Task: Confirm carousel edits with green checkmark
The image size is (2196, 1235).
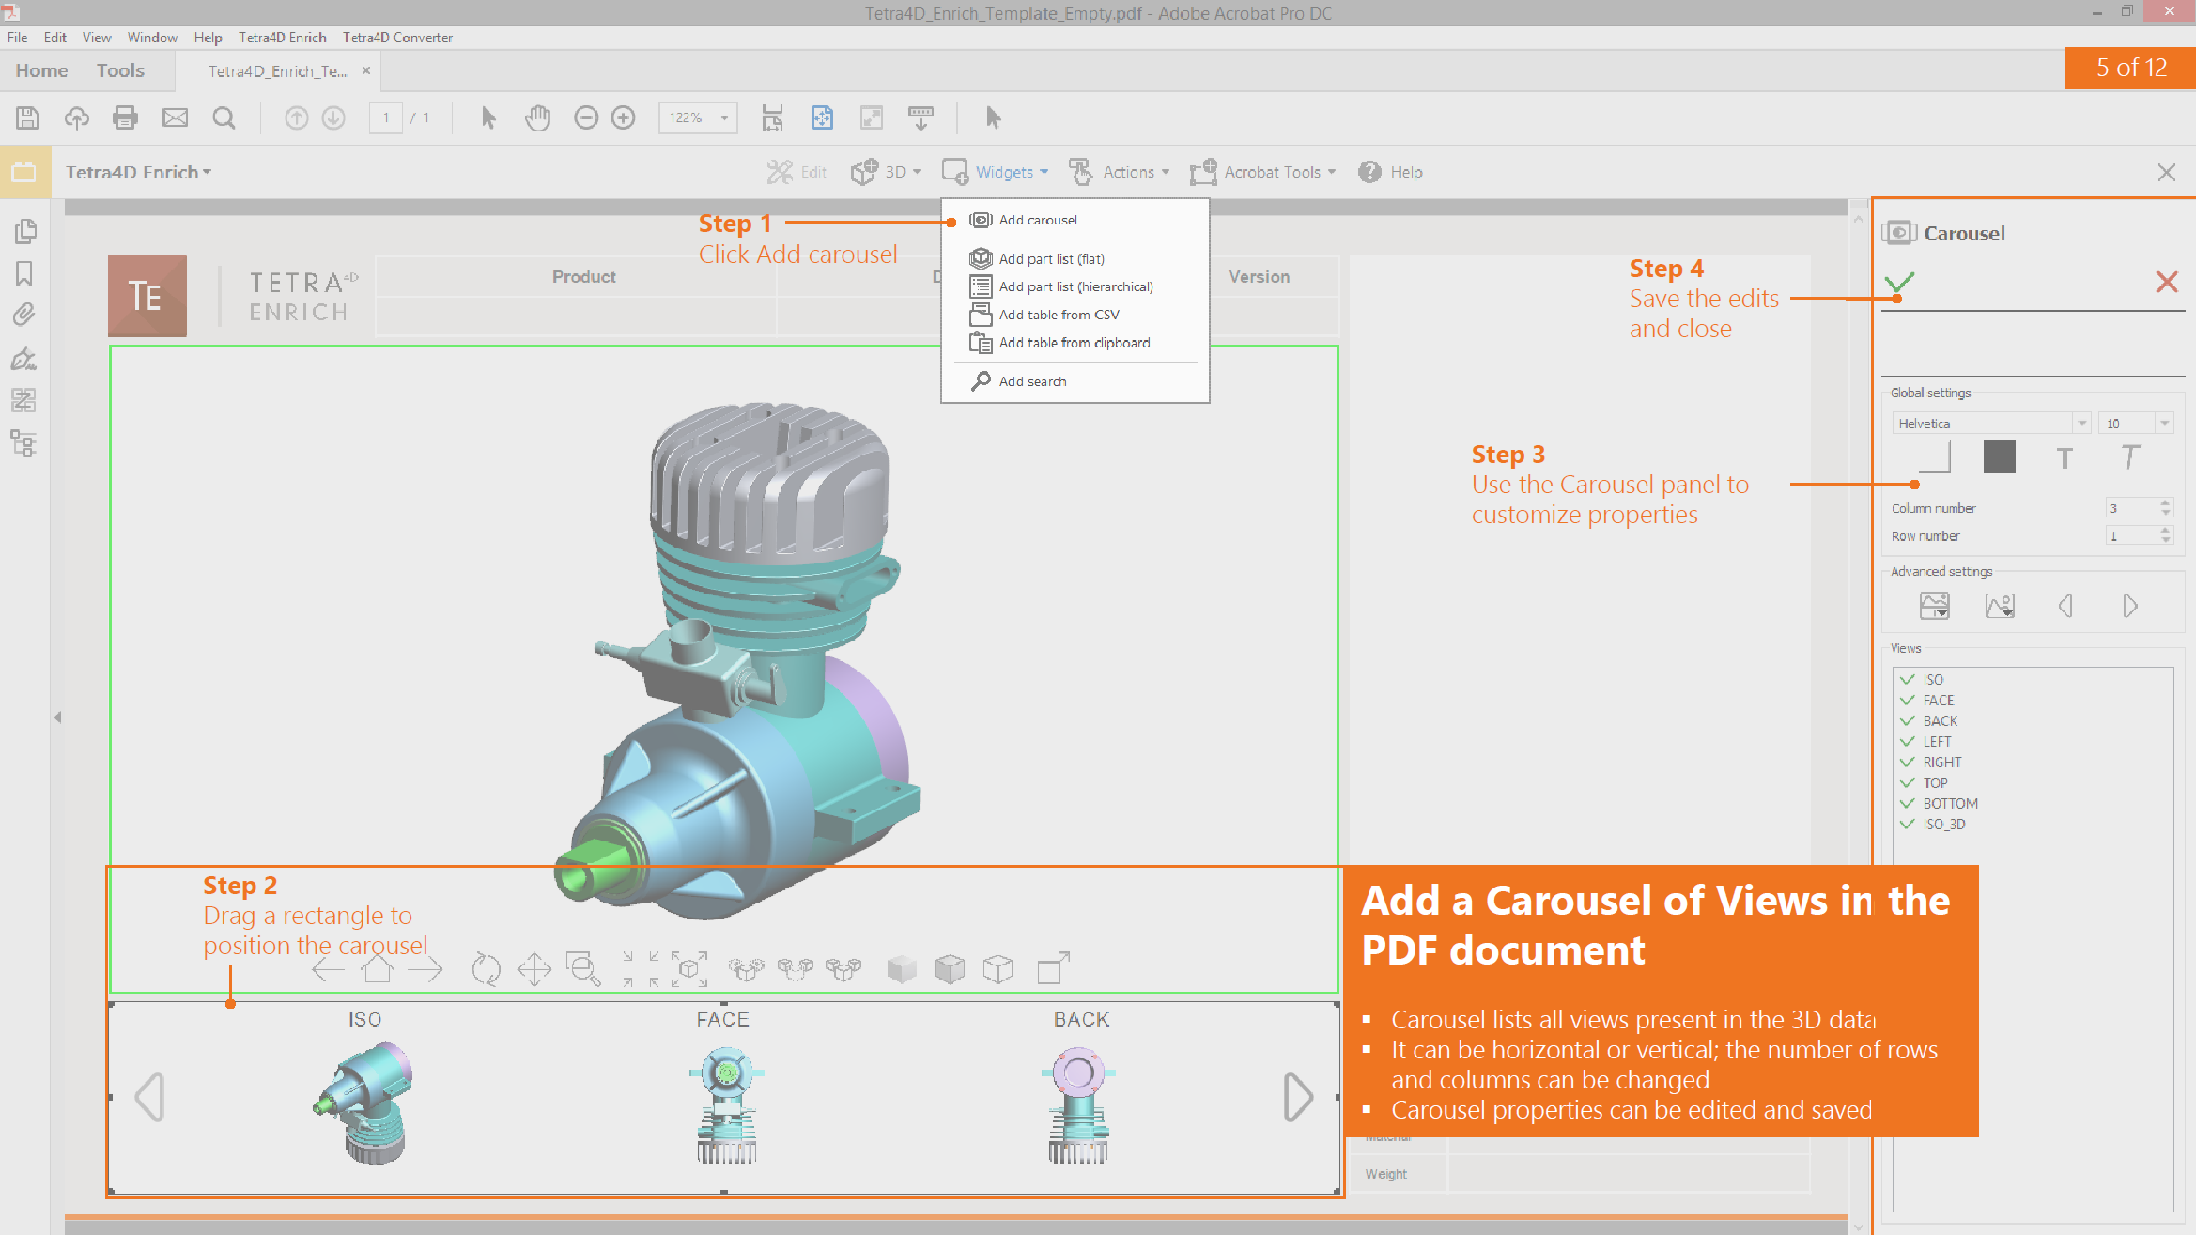Action: point(1899,282)
